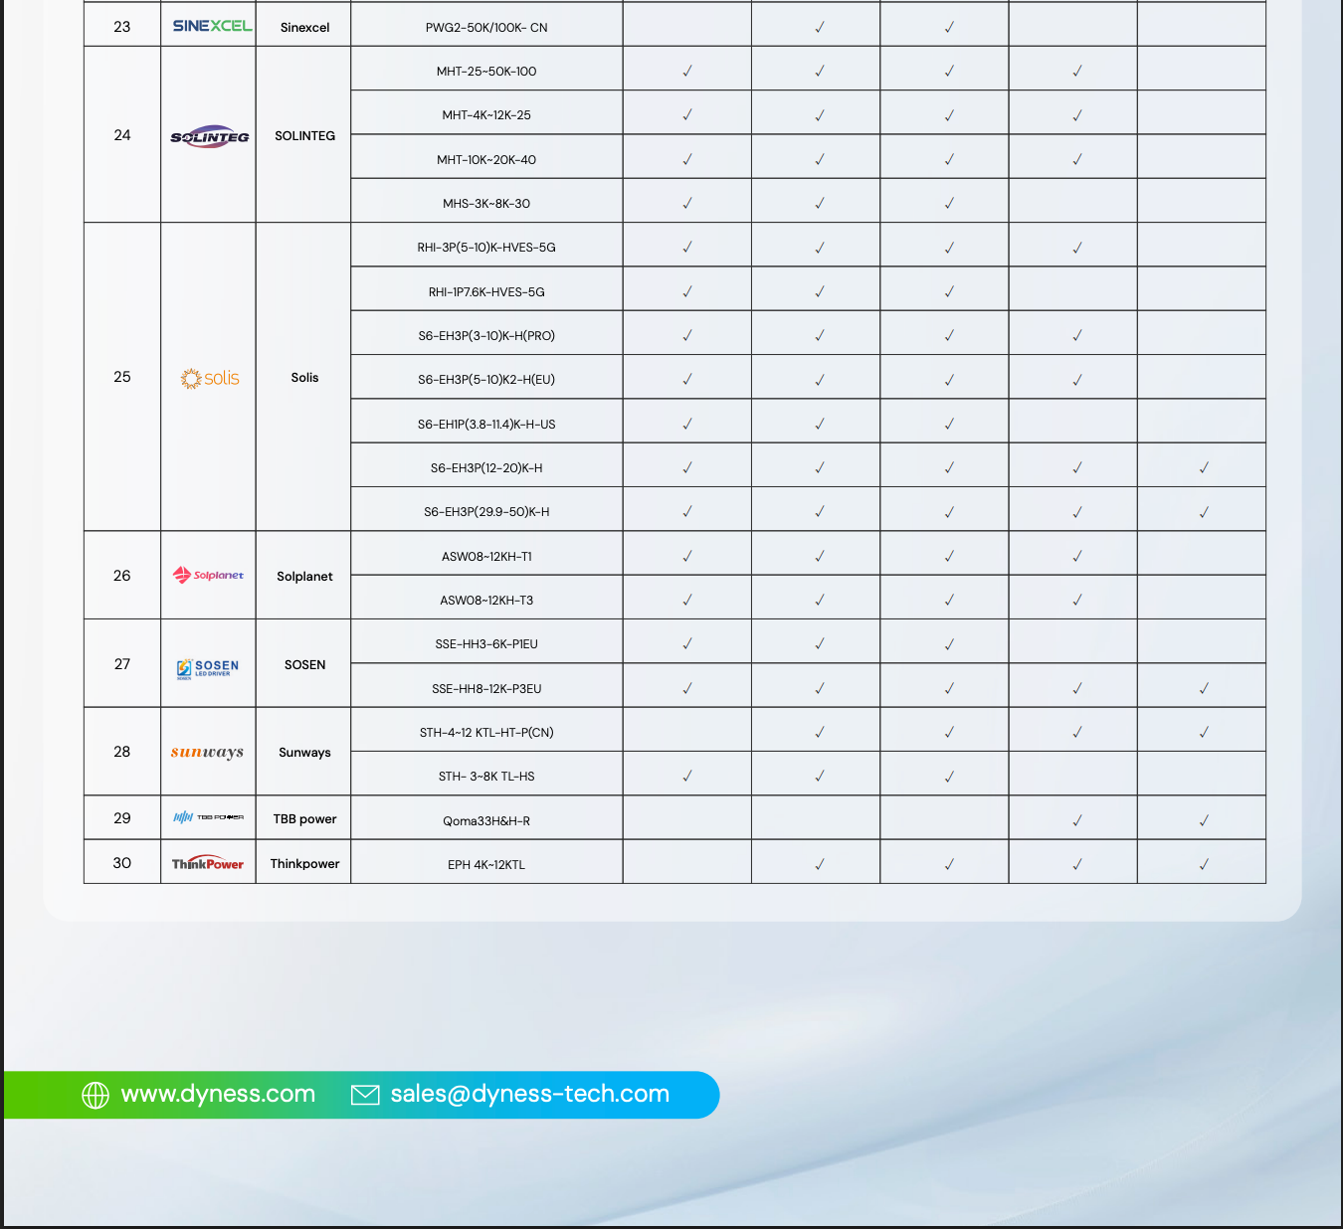Click the Sinexcel brand logo

212,26
